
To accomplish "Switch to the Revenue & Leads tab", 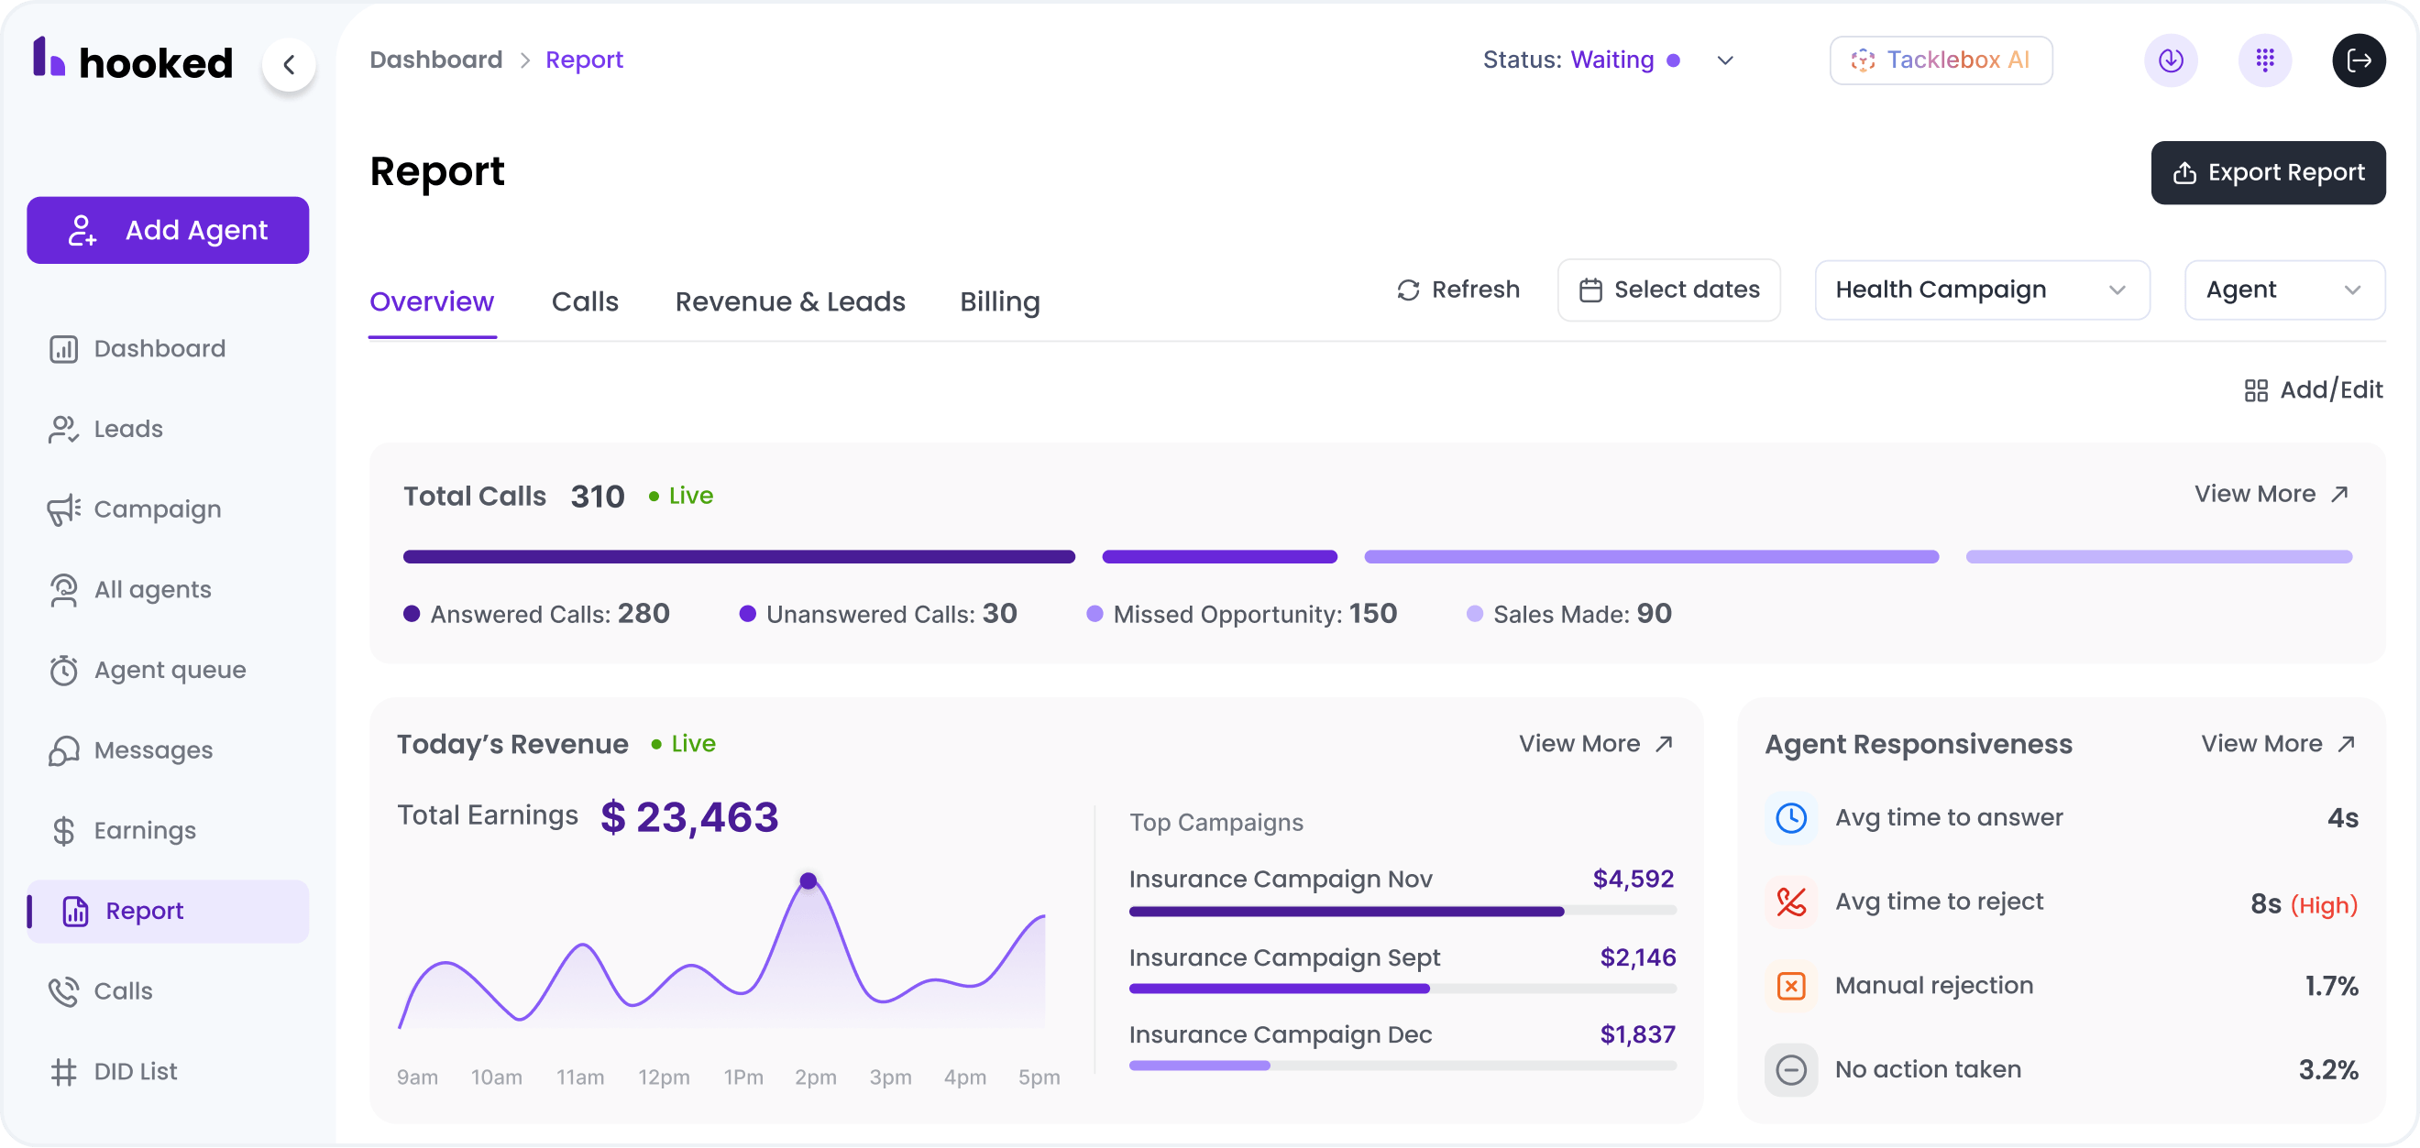I will point(789,301).
